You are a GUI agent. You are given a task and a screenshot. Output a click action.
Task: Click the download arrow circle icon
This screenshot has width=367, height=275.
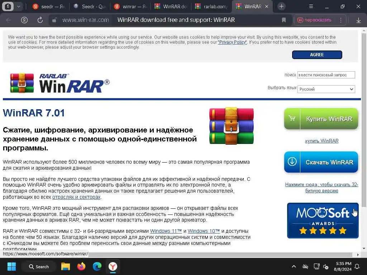[292, 161]
